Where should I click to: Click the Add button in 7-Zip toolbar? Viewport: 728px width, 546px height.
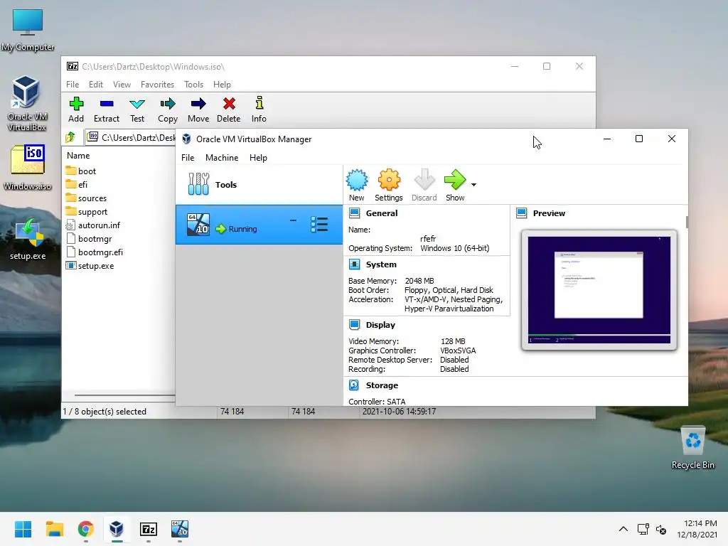(x=76, y=109)
